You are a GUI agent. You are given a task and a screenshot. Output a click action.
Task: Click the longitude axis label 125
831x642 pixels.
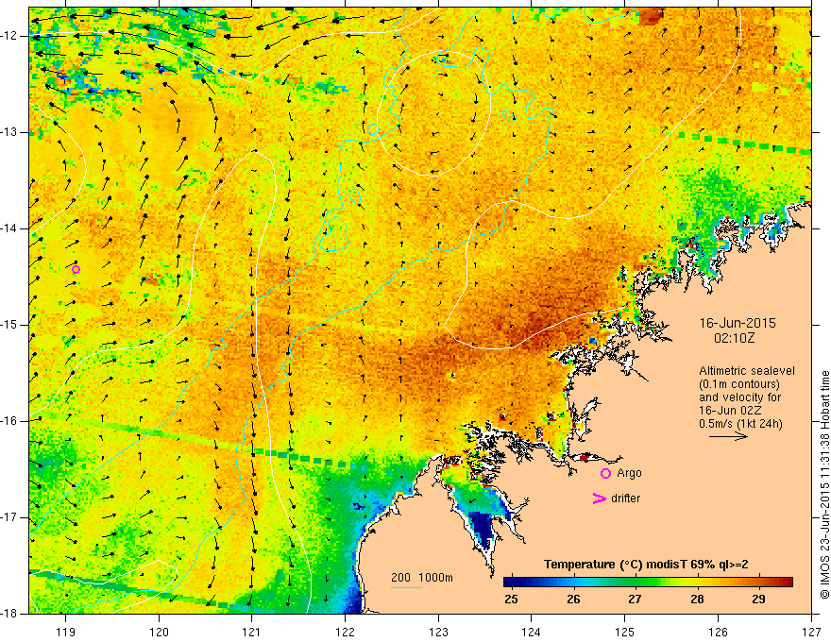625,632
